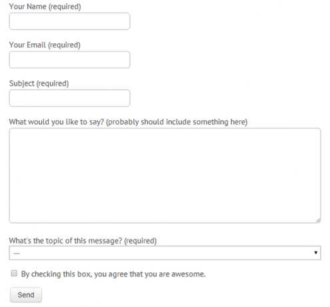Click '(probably should include something here)' hint text

pos(177,122)
